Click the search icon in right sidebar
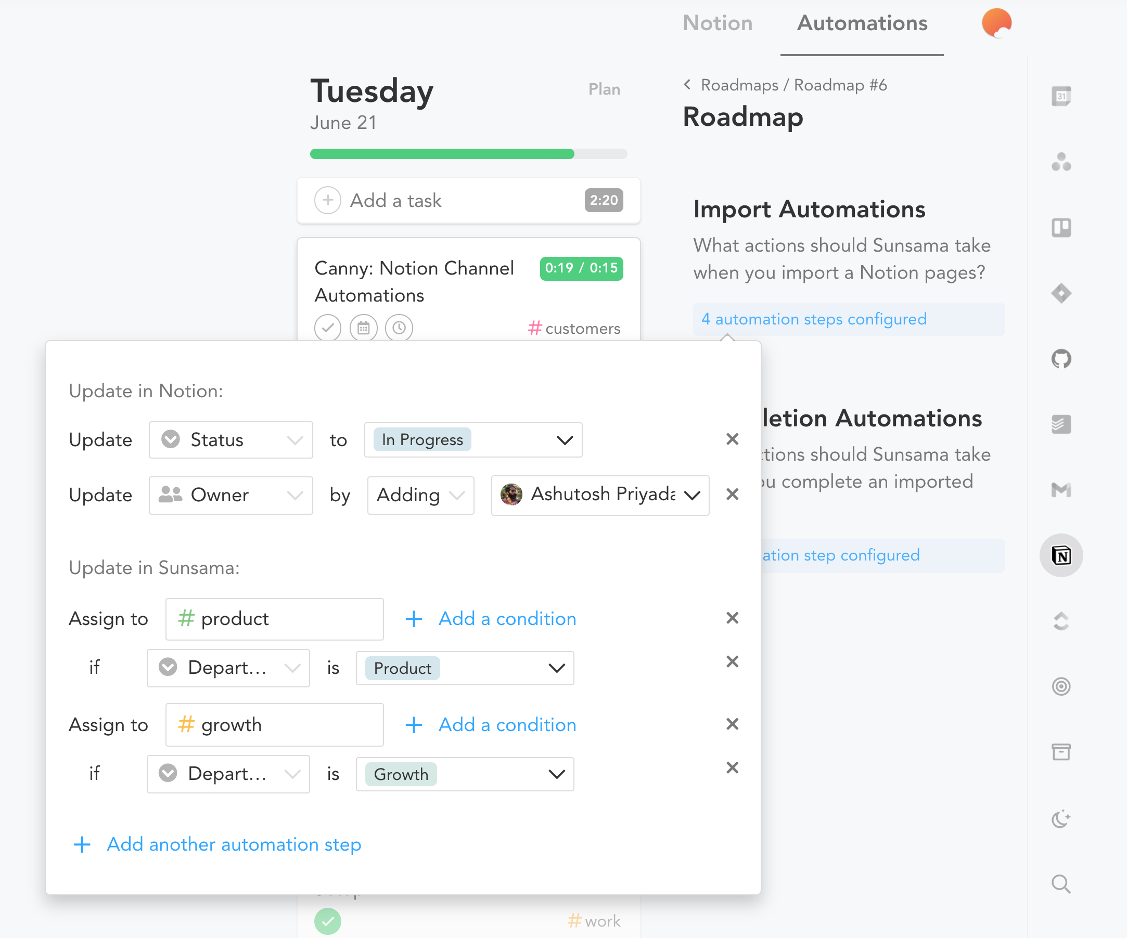This screenshot has height=938, width=1127. pyautogui.click(x=1061, y=883)
